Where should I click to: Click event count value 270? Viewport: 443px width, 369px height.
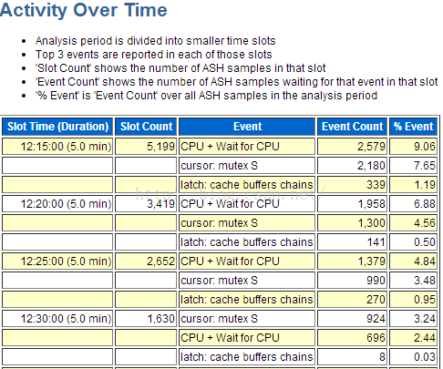pos(376,300)
